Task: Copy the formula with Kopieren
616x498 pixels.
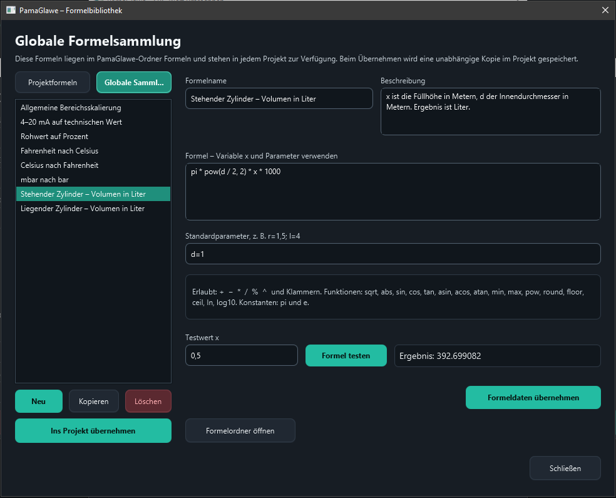Action: pyautogui.click(x=93, y=402)
